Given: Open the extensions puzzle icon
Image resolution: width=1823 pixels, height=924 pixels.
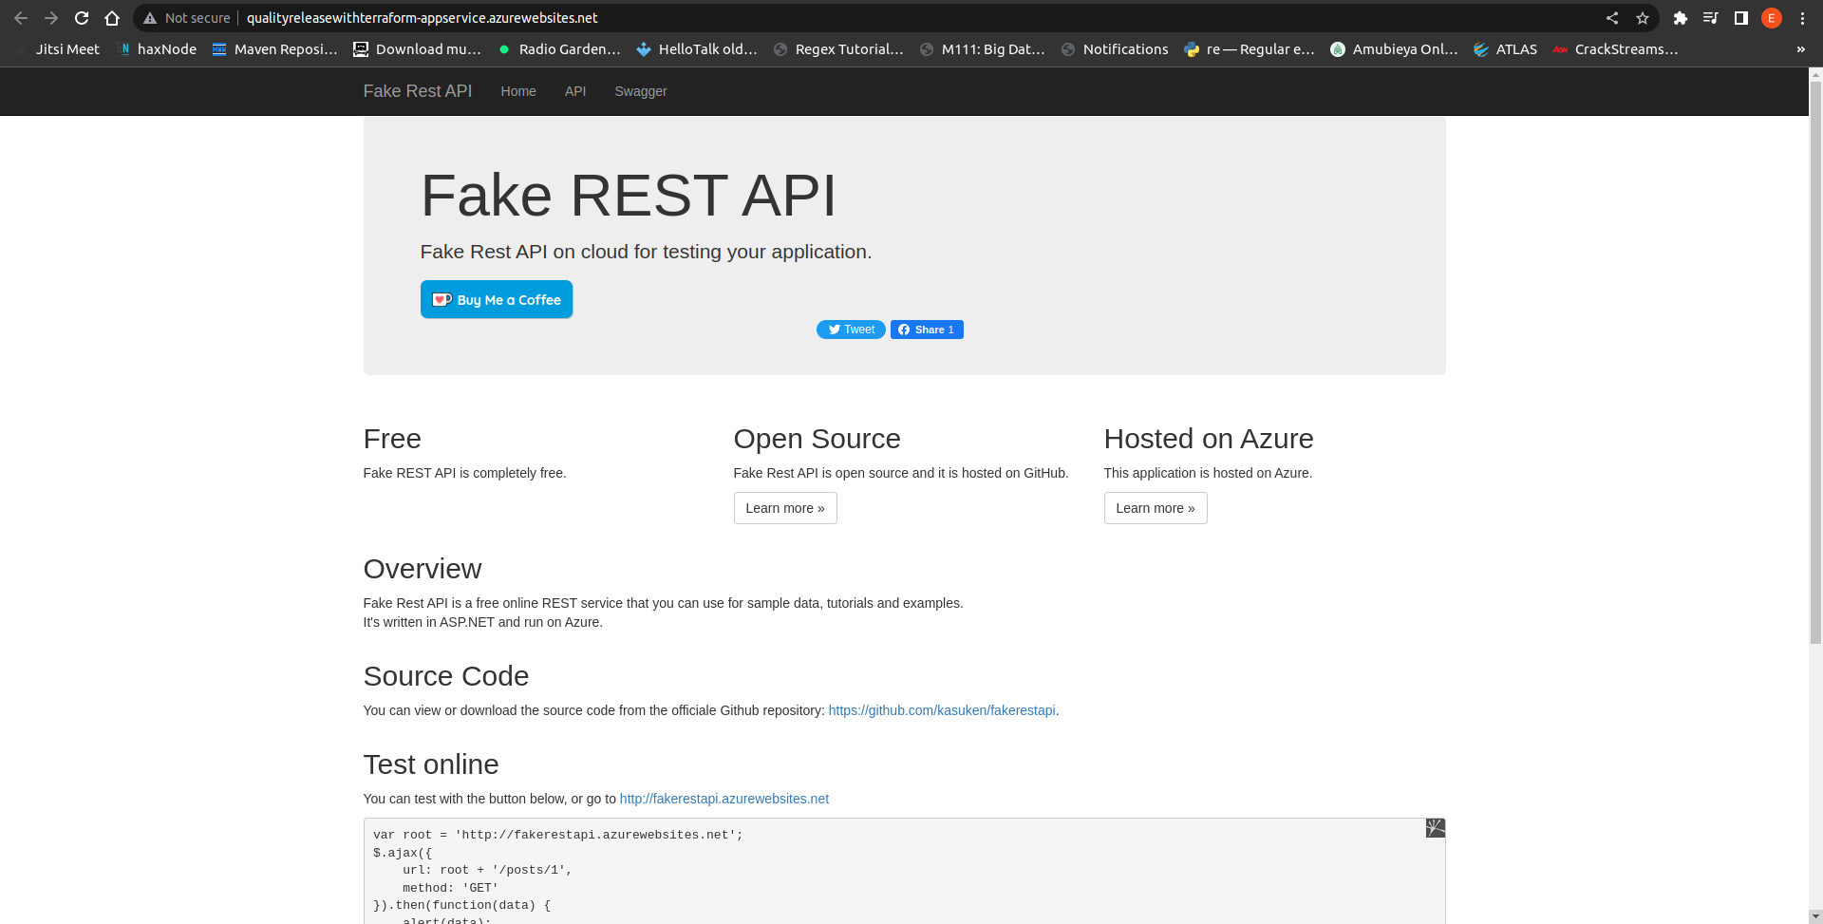Looking at the screenshot, I should coord(1680,18).
